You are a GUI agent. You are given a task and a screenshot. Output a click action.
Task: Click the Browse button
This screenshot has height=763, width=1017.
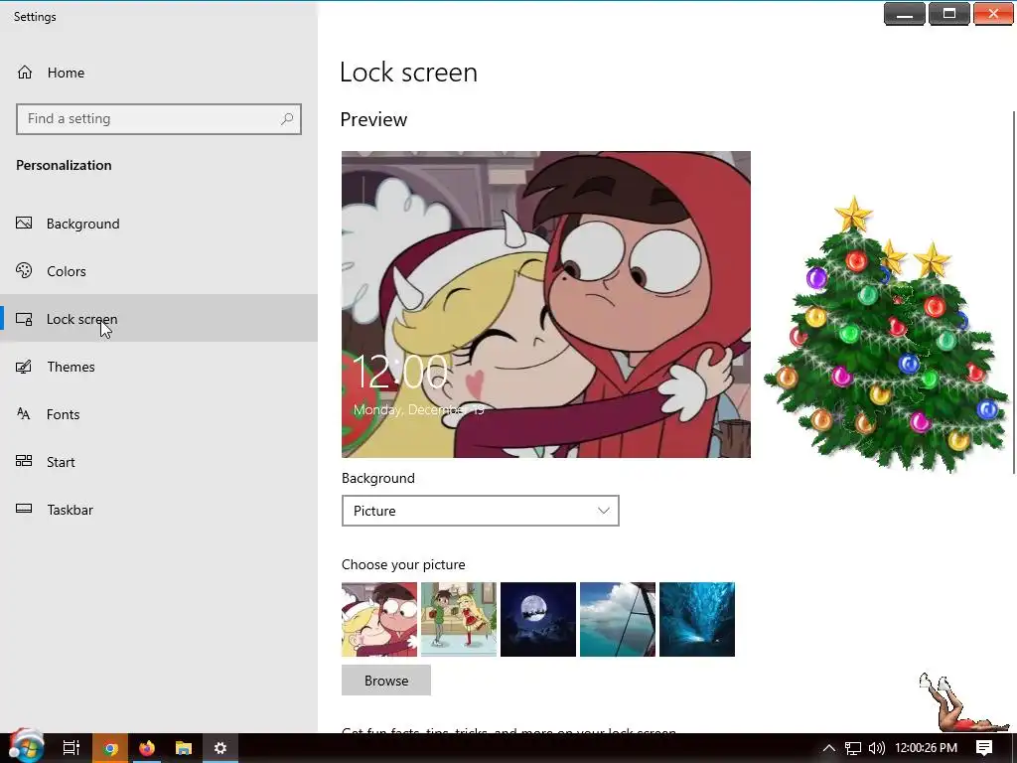[x=386, y=680]
